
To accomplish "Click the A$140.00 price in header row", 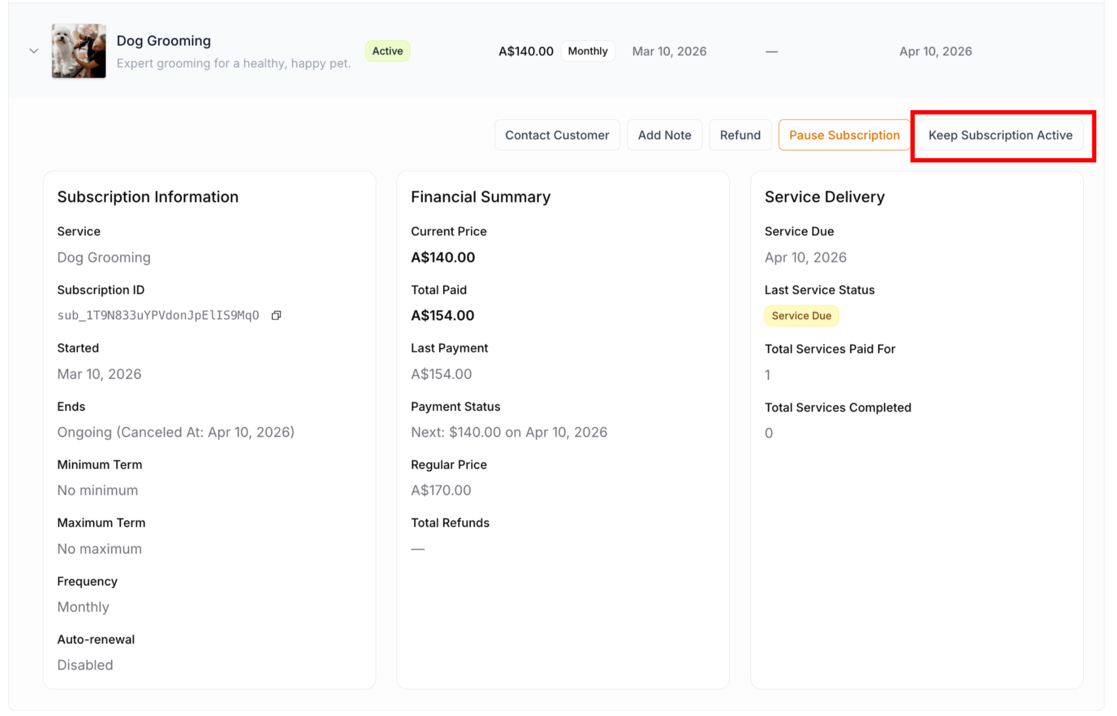I will 525,51.
